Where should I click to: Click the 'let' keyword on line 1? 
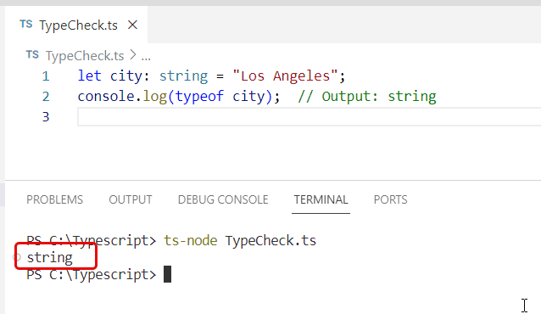coord(89,76)
